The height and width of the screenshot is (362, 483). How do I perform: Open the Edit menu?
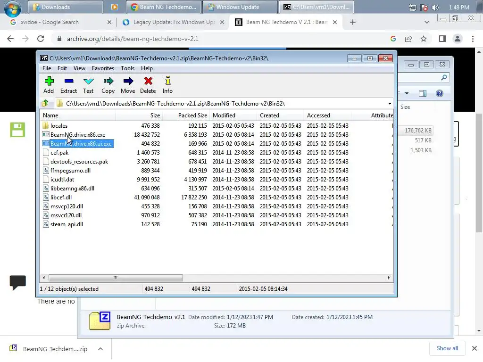(62, 68)
